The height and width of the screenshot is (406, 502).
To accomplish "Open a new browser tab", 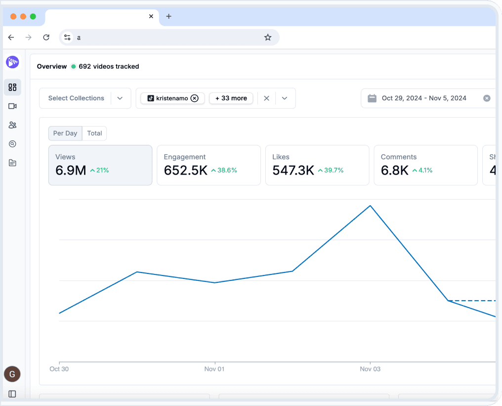I will click(x=168, y=16).
